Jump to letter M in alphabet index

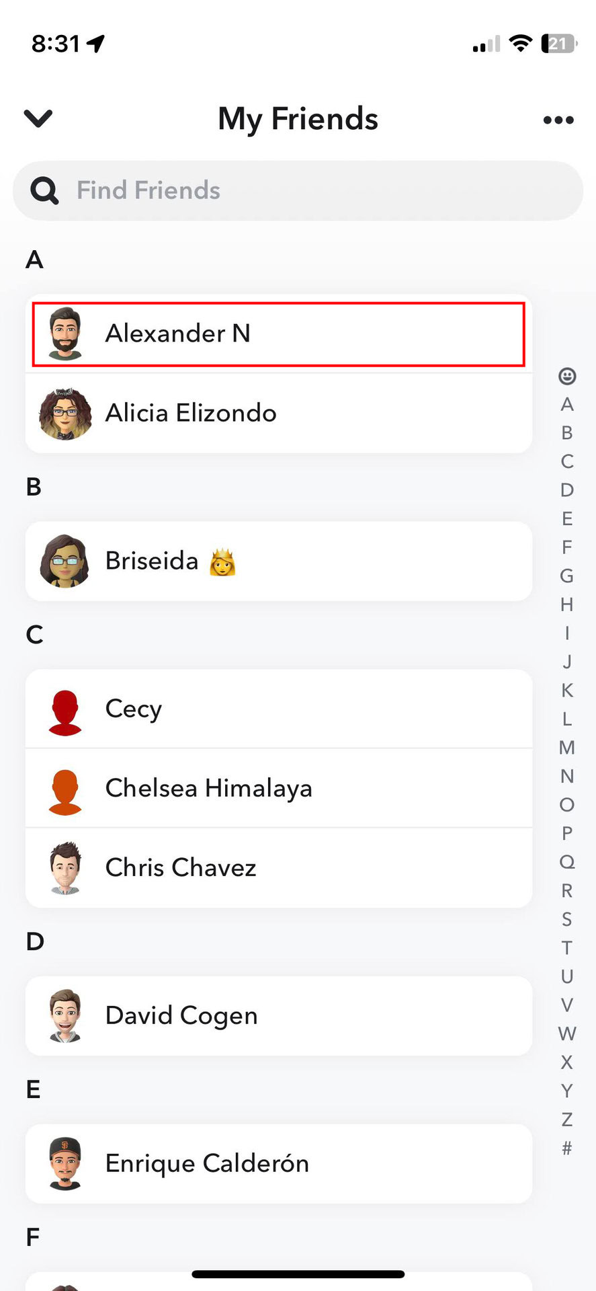567,748
